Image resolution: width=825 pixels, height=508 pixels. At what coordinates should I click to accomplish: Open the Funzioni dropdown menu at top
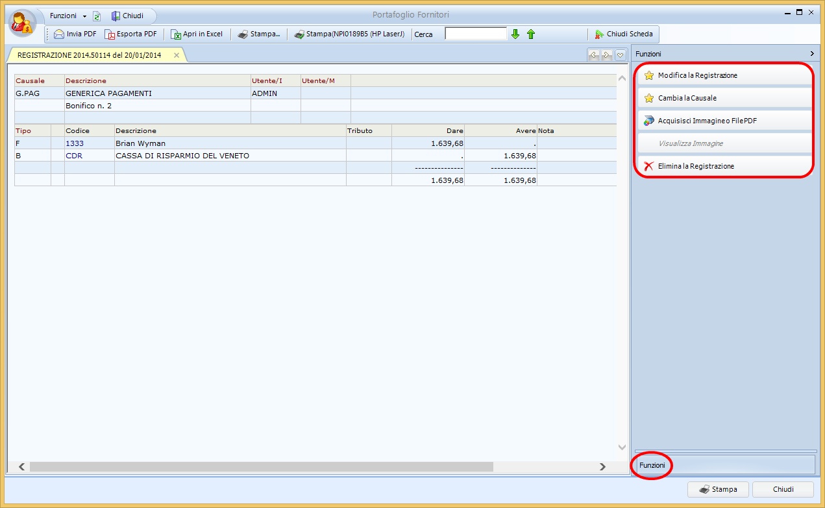[x=68, y=16]
